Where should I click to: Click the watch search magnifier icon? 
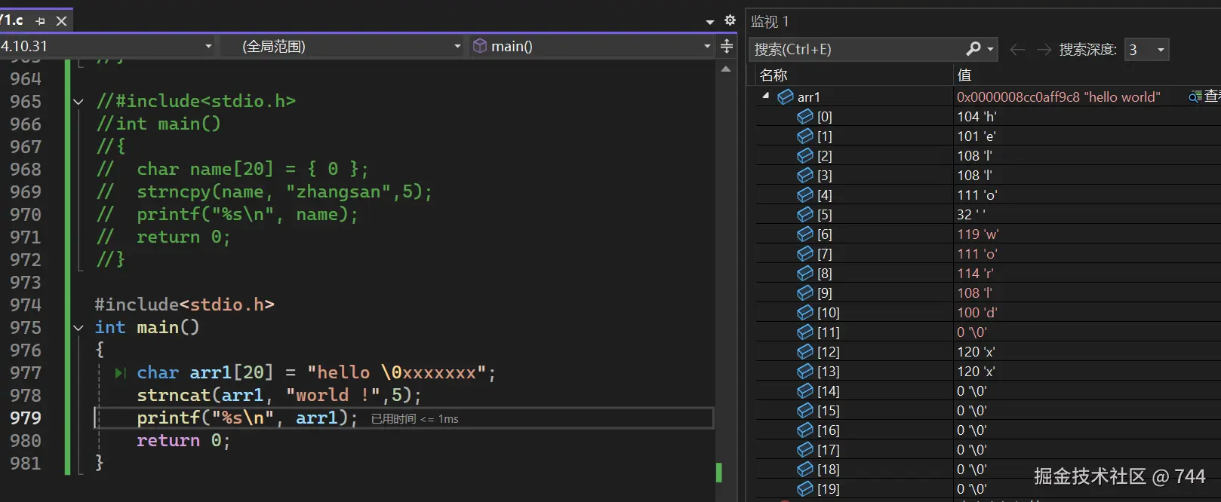click(973, 49)
